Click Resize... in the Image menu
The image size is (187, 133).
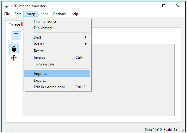click(x=40, y=51)
